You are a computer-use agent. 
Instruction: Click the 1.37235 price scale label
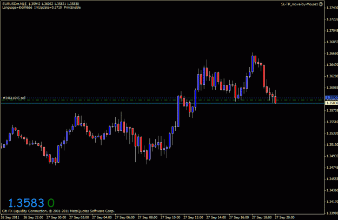[332, 19]
